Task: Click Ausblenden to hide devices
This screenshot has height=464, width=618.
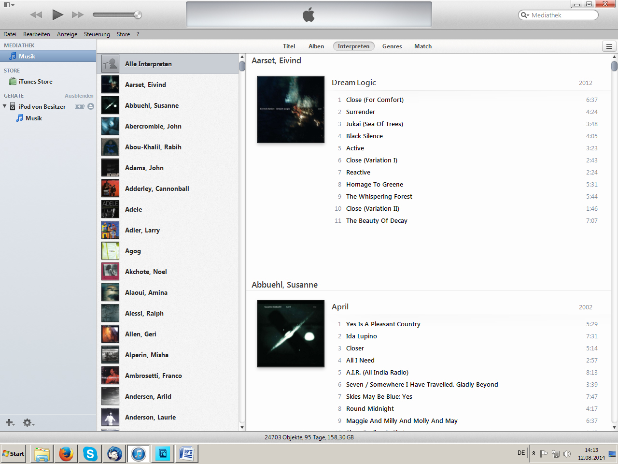Action: pos(79,96)
